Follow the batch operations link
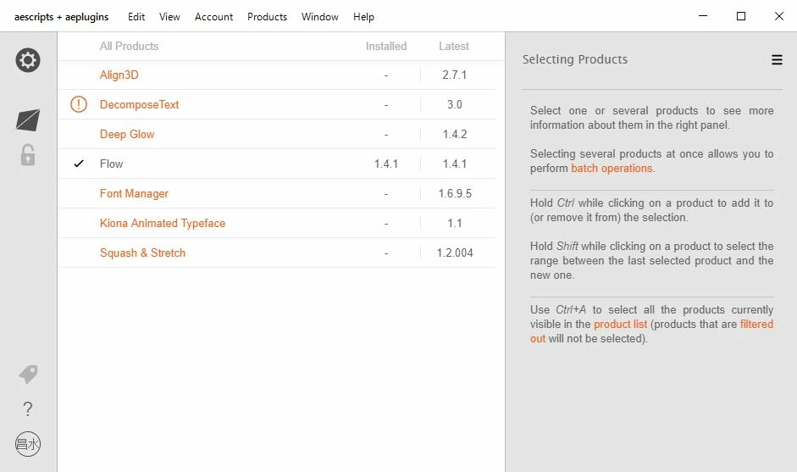This screenshot has width=797, height=472. coord(612,169)
